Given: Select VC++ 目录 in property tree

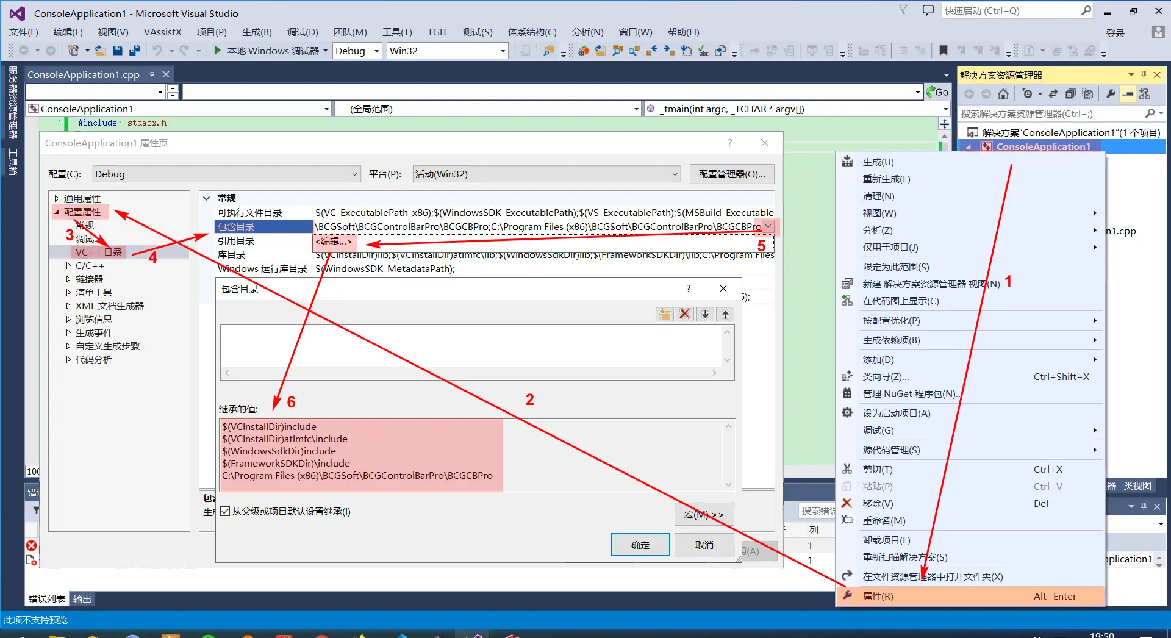Looking at the screenshot, I should coord(99,253).
